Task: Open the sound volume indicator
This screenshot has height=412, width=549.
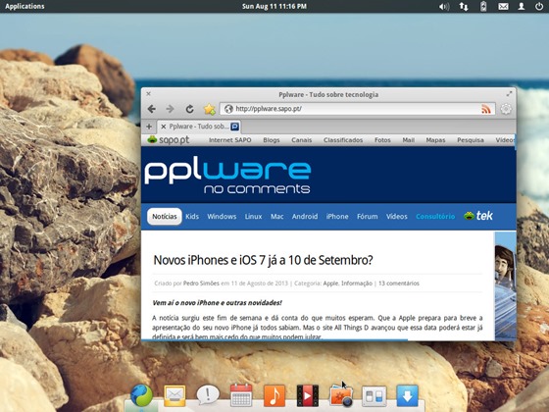Action: point(444,6)
